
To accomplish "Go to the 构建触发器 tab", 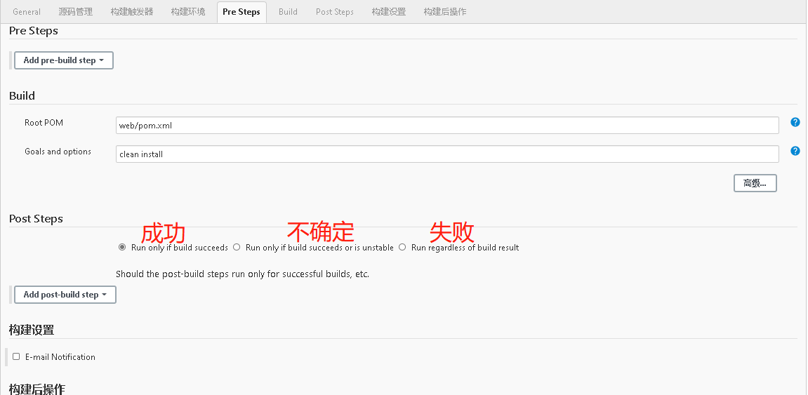I will 132,12.
